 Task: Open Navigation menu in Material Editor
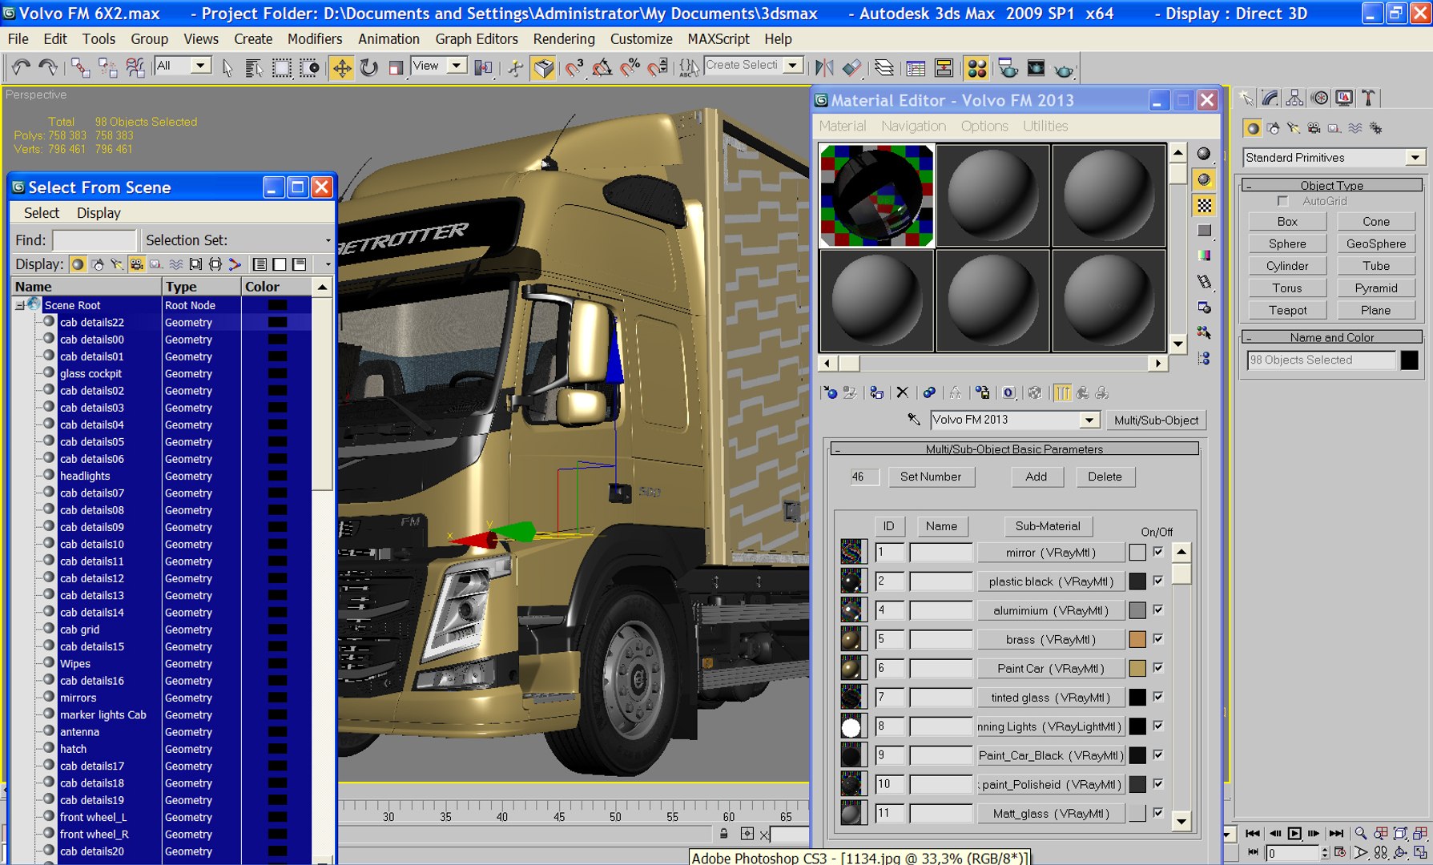click(x=913, y=126)
